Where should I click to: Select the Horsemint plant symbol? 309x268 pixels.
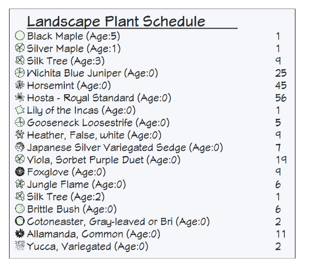[x=20, y=86]
